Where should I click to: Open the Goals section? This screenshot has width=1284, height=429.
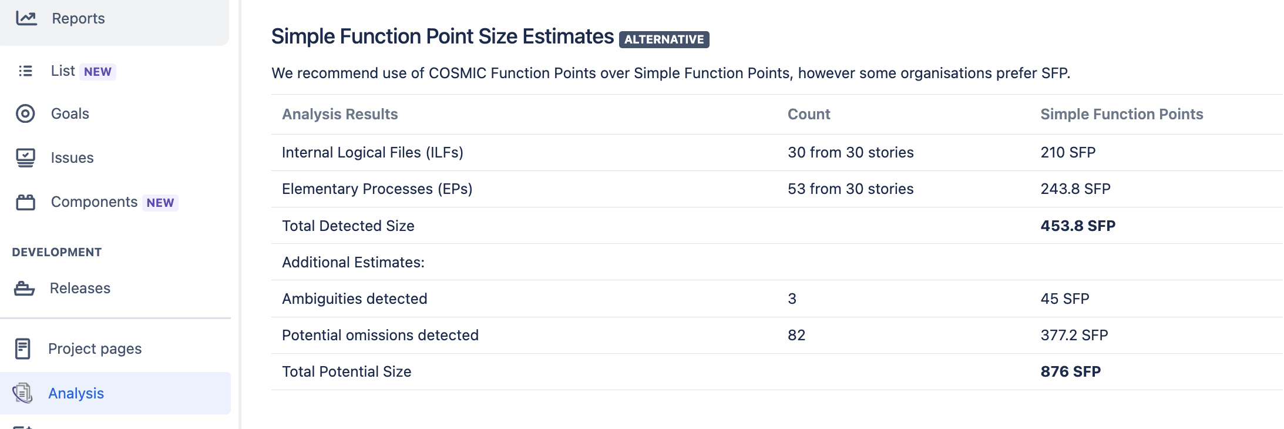pyautogui.click(x=70, y=113)
